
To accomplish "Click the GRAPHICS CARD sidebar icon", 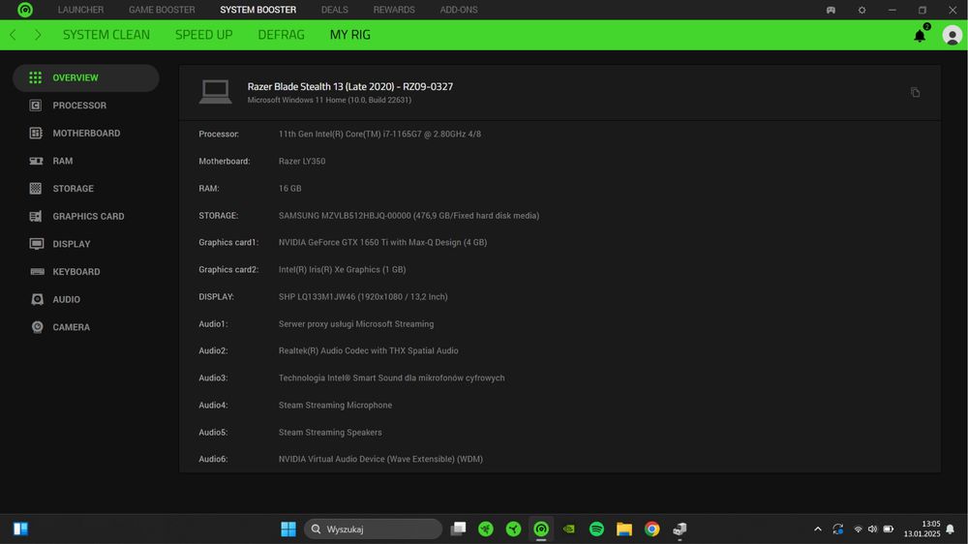I will pyautogui.click(x=36, y=216).
